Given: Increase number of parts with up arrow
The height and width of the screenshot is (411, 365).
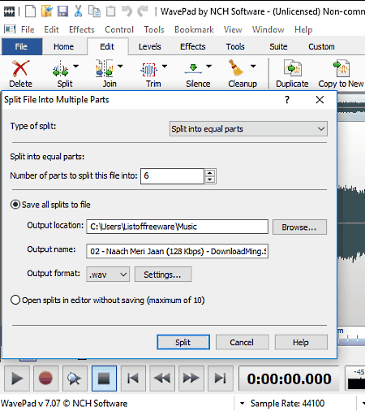Looking at the screenshot, I should tap(210, 173).
